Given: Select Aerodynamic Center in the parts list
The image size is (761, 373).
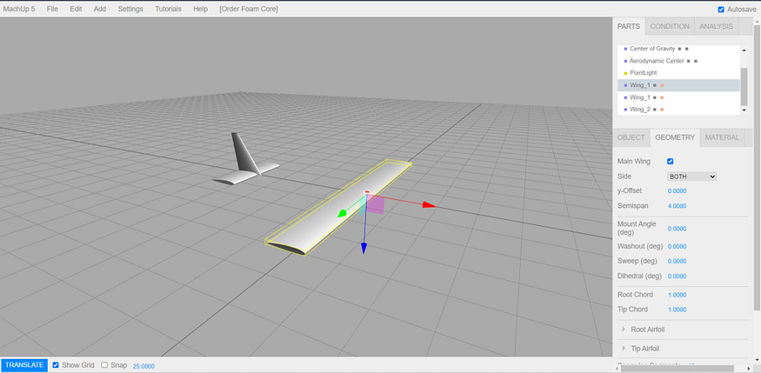Looking at the screenshot, I should [658, 61].
